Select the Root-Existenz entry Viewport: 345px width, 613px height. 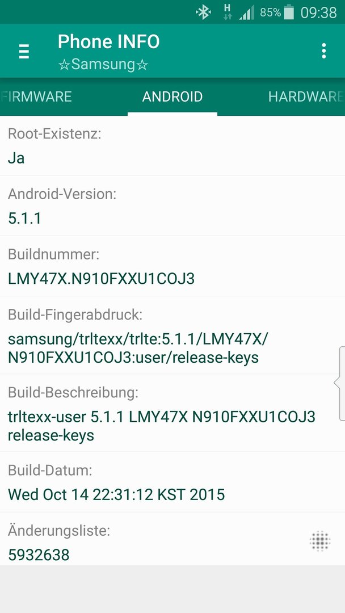(172, 146)
